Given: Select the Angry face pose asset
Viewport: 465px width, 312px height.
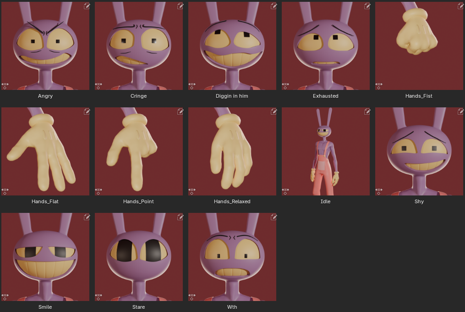Looking at the screenshot, I should 45,46.
